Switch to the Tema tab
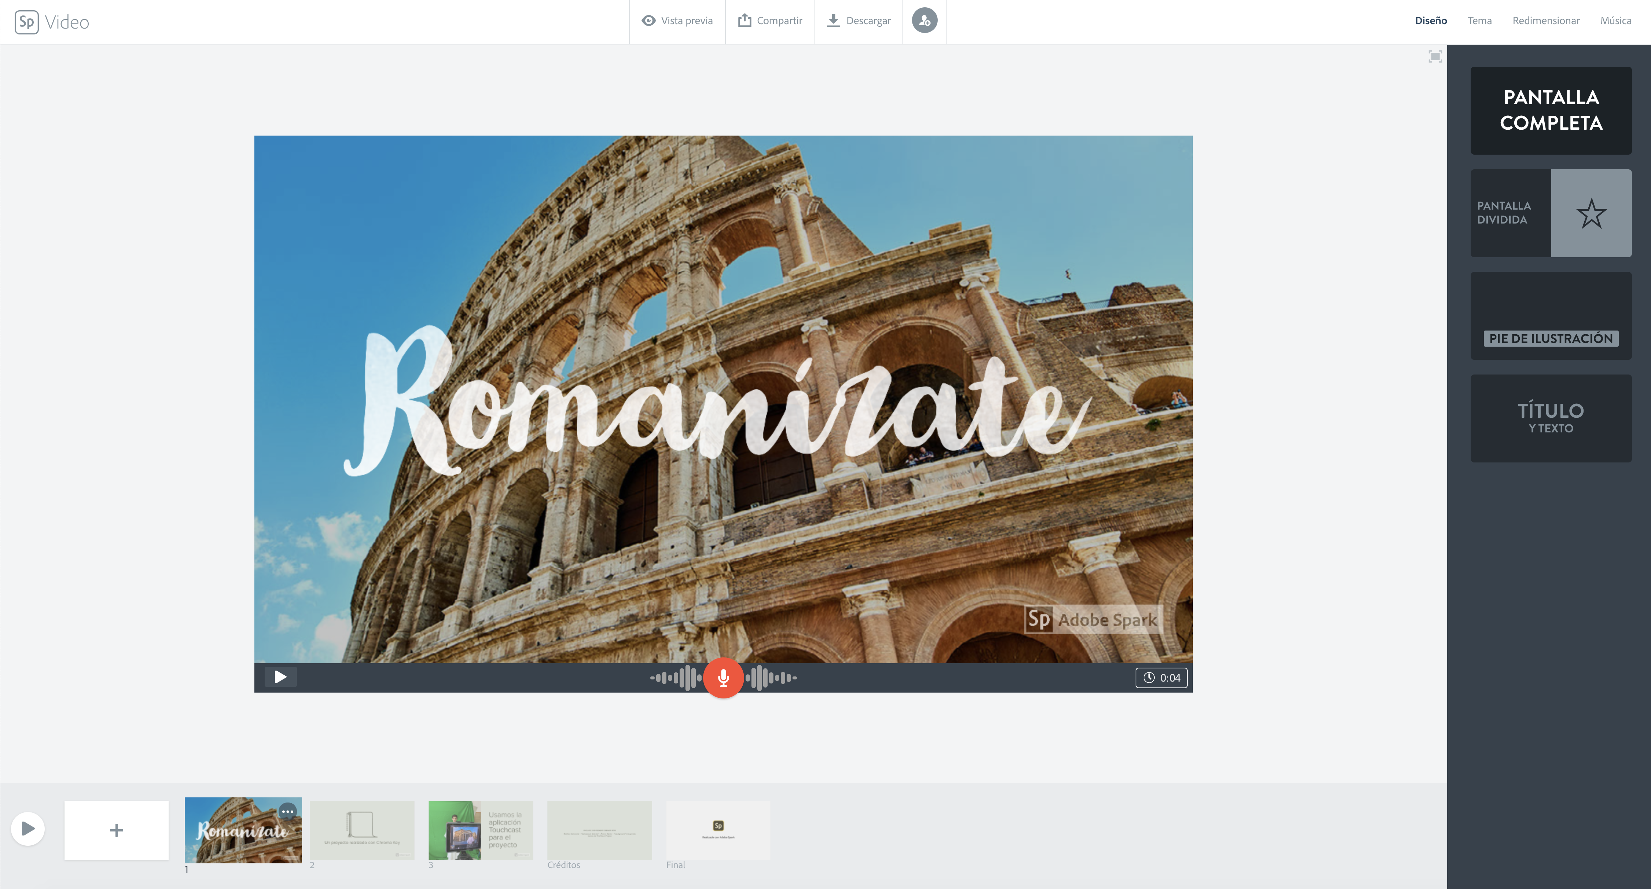 tap(1479, 21)
